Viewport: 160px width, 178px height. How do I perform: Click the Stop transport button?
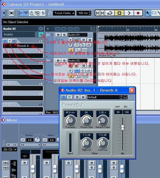point(119,13)
